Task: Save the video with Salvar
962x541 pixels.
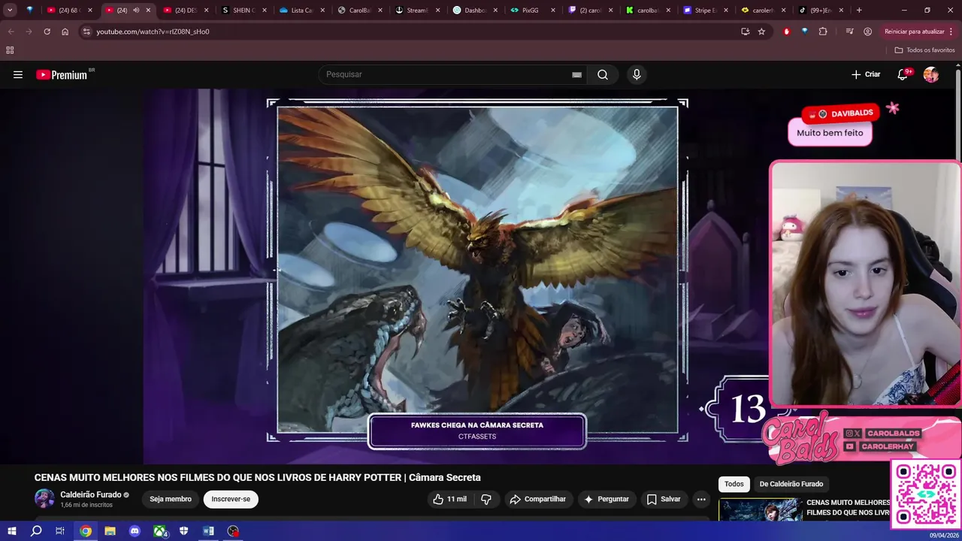Action: point(664,499)
